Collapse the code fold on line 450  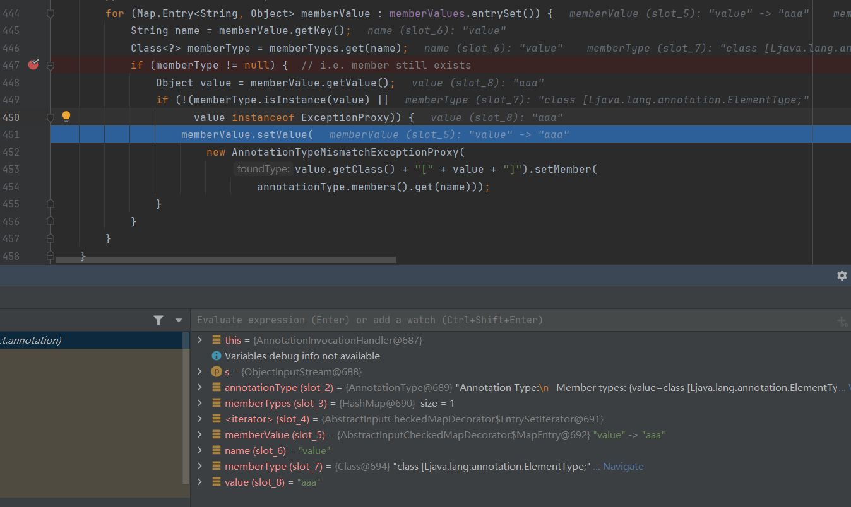(51, 117)
